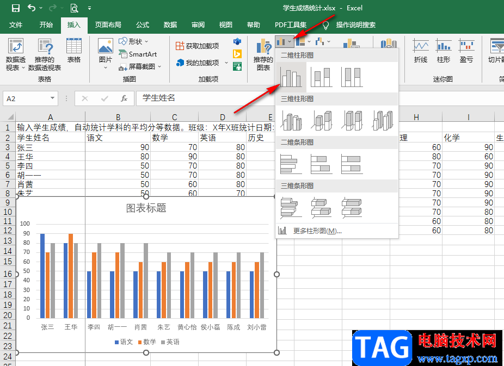
Task: Click the insert function fx button
Action: tap(124, 98)
